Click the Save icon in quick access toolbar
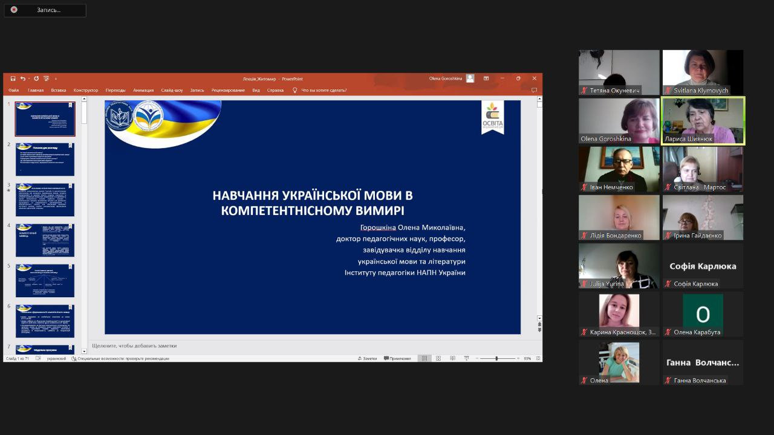 13,79
